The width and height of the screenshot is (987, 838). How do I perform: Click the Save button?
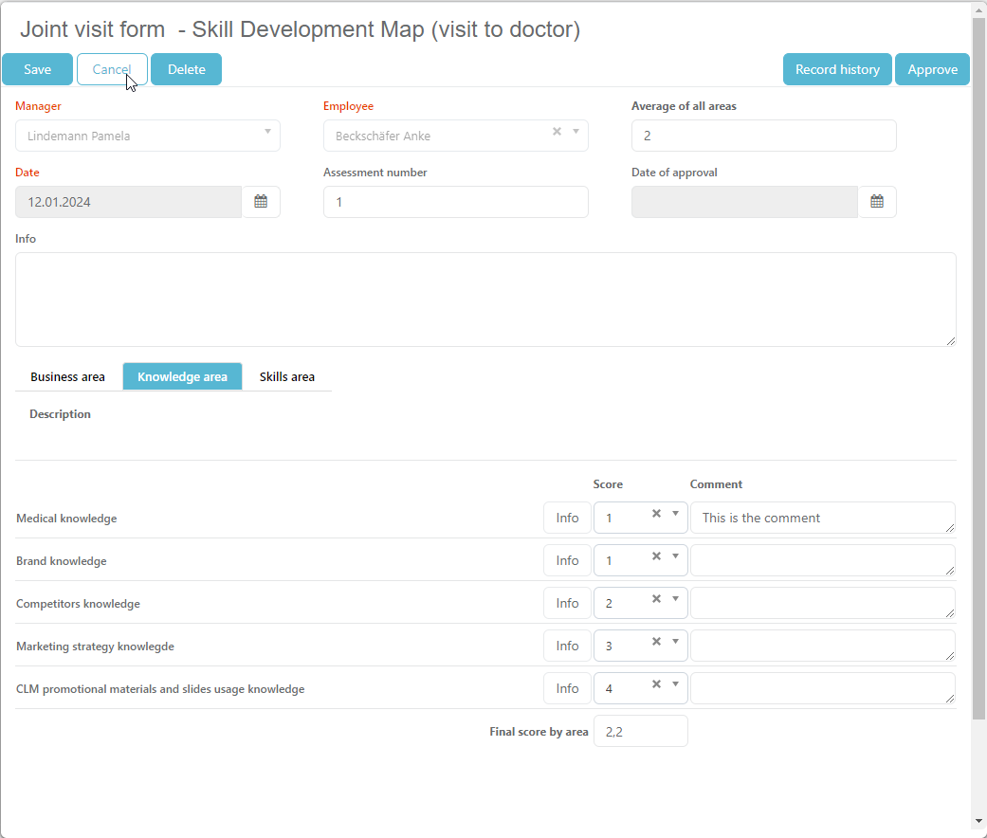(x=38, y=69)
